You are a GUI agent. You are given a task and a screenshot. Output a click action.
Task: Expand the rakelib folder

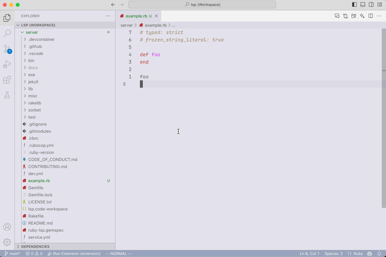[x=65, y=103]
